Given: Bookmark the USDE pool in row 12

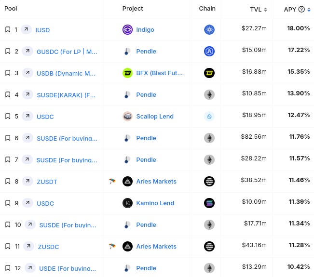Looking at the screenshot, I should click(8, 268).
